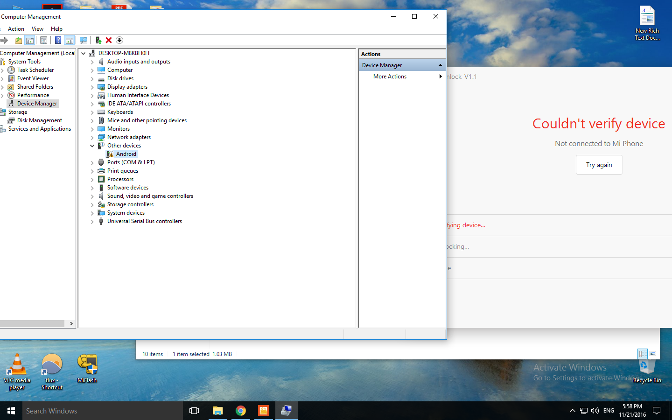
Task: Collapse the Device Manager actions section
Action: pos(440,65)
